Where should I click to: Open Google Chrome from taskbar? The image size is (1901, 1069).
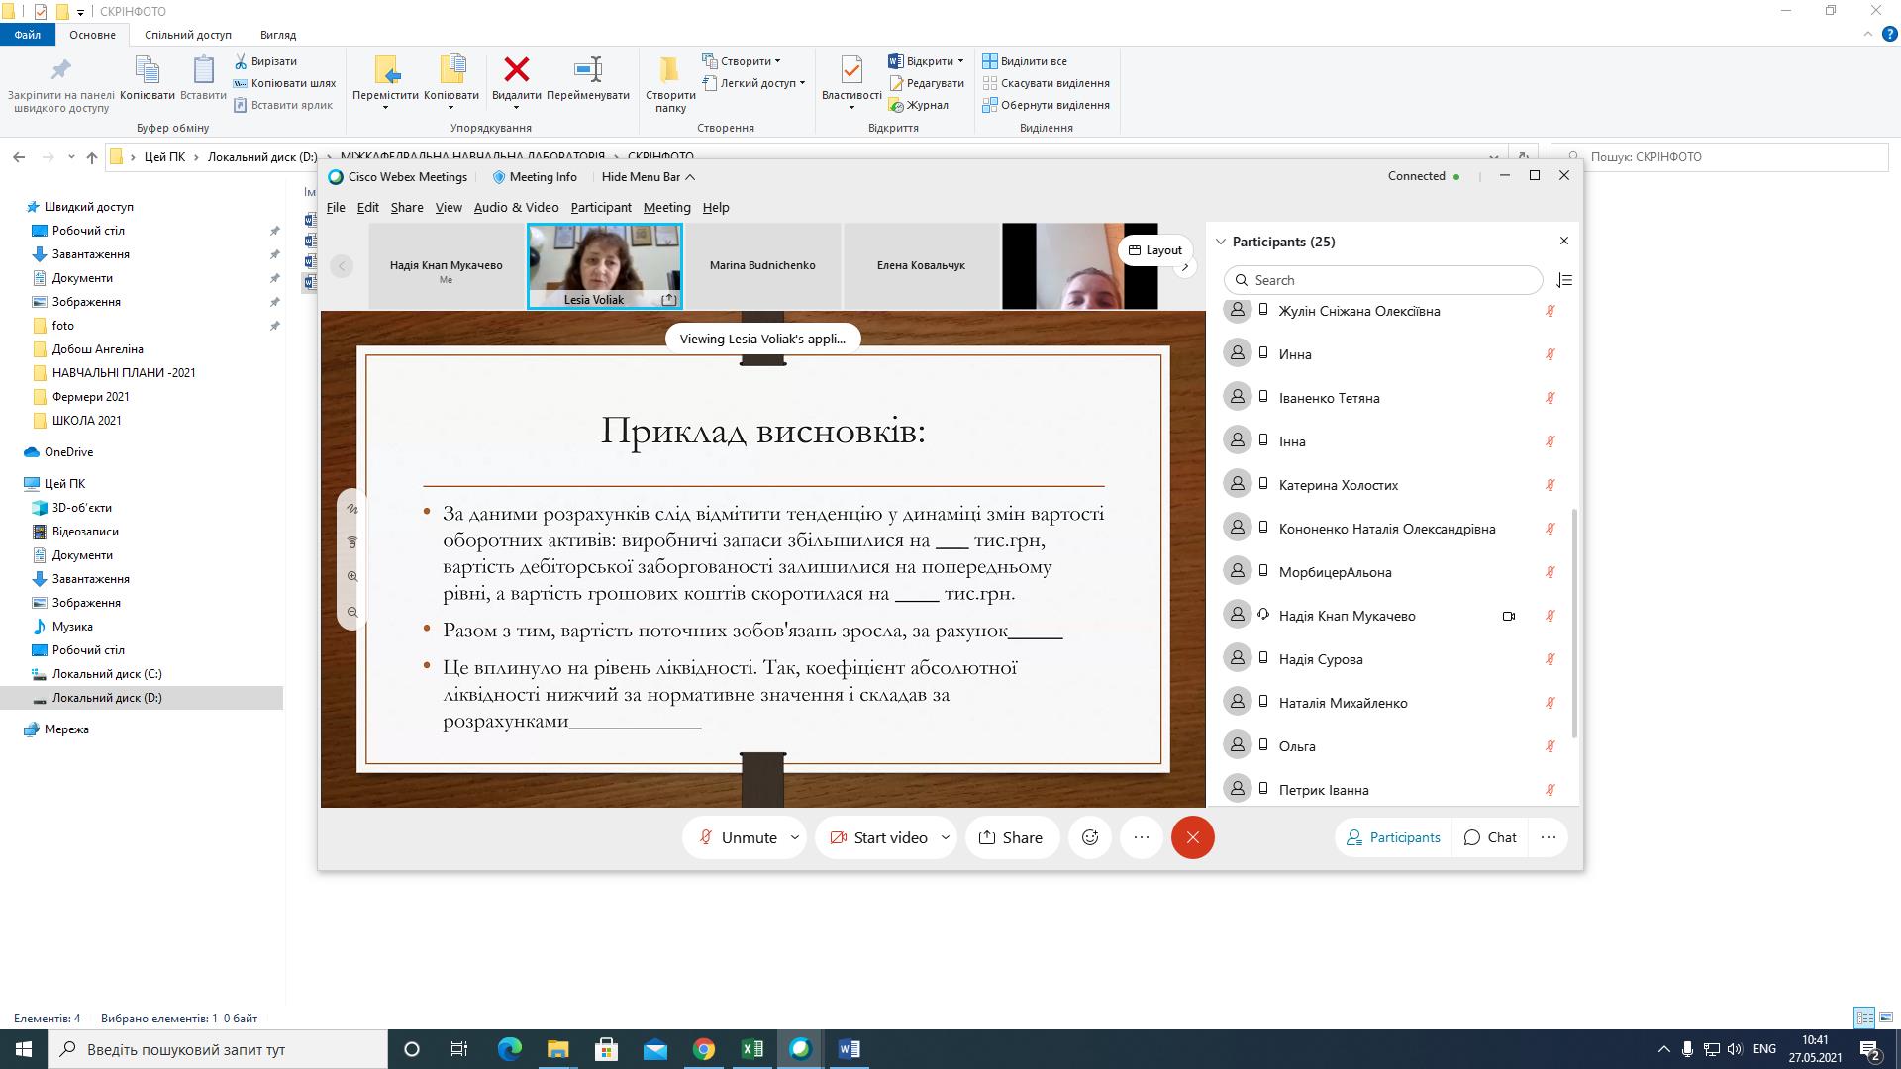tap(704, 1049)
